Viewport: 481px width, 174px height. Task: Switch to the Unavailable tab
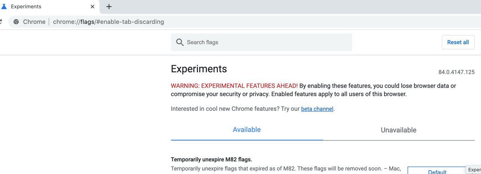[398, 130]
